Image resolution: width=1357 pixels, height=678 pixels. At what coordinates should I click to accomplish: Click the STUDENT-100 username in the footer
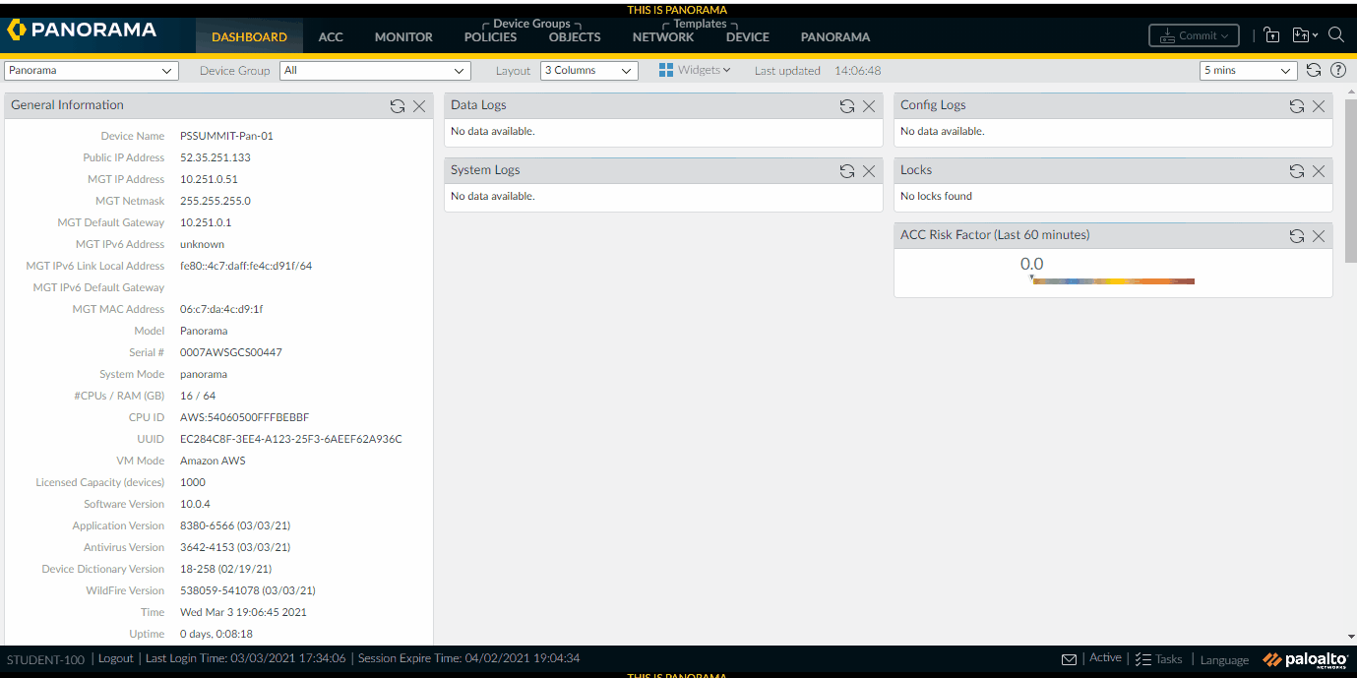point(45,659)
